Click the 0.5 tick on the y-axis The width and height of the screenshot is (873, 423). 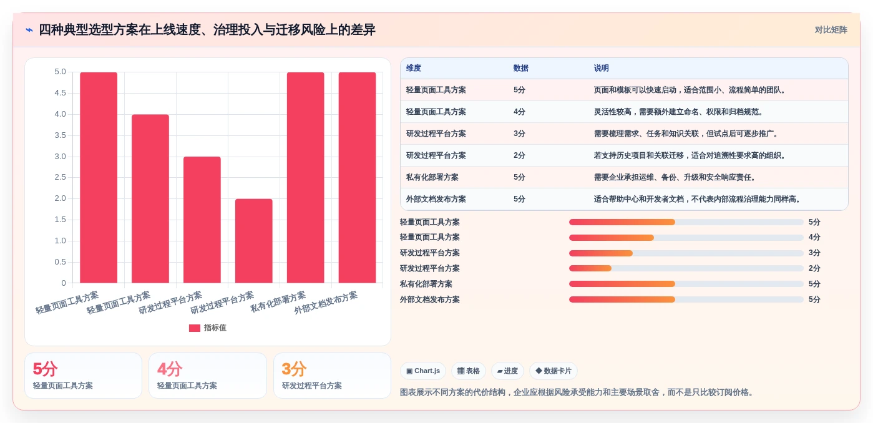60,262
